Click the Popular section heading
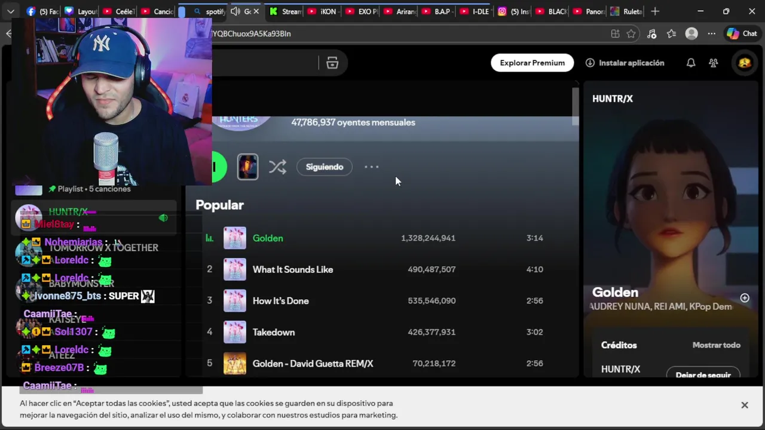 tap(219, 205)
